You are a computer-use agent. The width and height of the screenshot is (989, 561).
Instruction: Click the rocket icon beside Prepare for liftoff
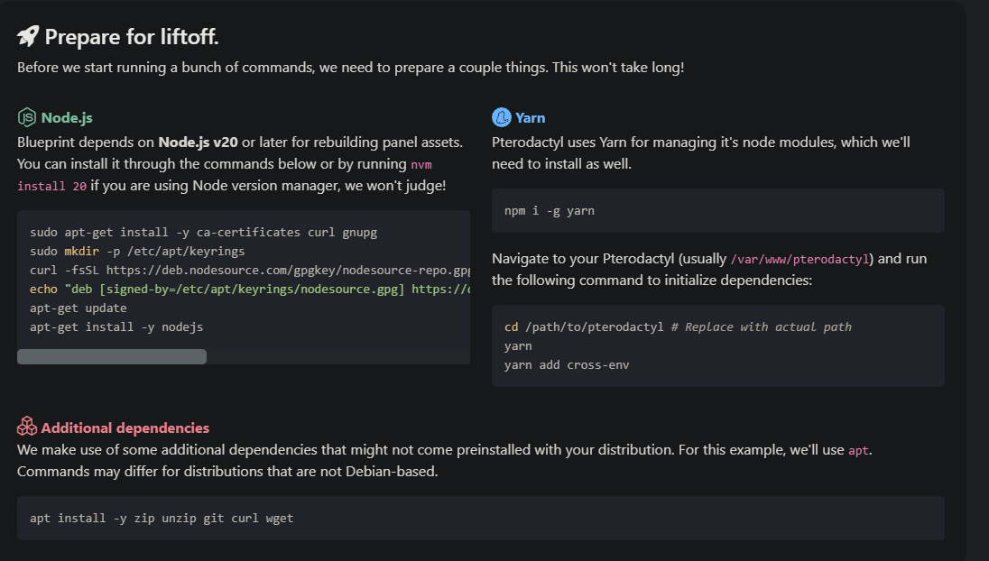pyautogui.click(x=28, y=37)
